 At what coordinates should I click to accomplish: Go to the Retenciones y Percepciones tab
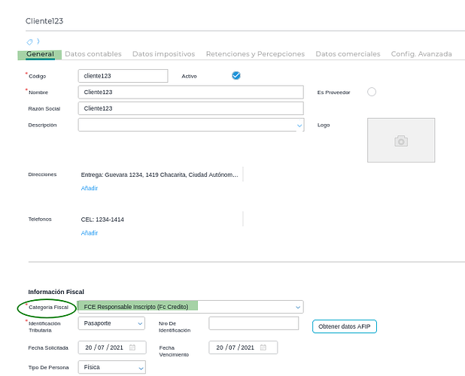click(255, 54)
